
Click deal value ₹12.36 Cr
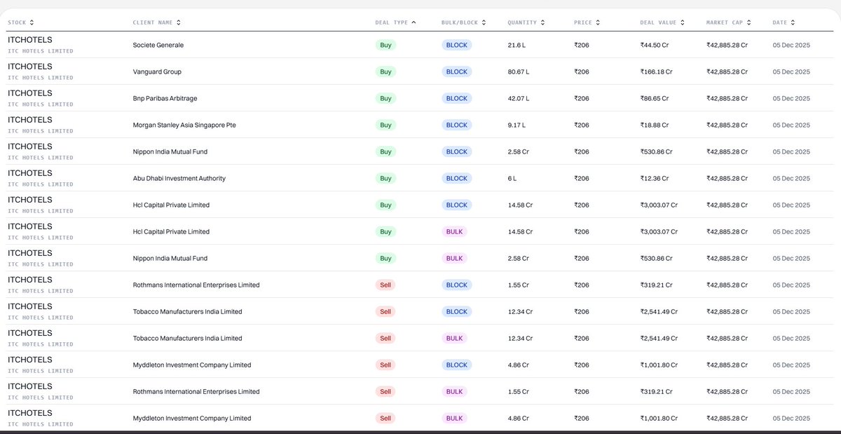point(655,178)
